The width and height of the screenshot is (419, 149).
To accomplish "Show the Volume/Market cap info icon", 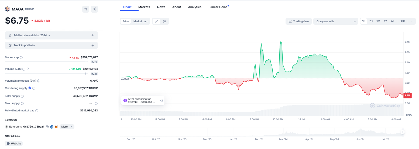I will (39, 81).
